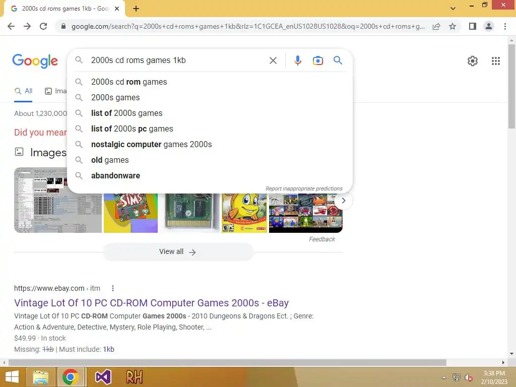Click the horizontal scrollbar thumb
Image resolution: width=516 pixels, height=387 pixels.
tap(227, 362)
